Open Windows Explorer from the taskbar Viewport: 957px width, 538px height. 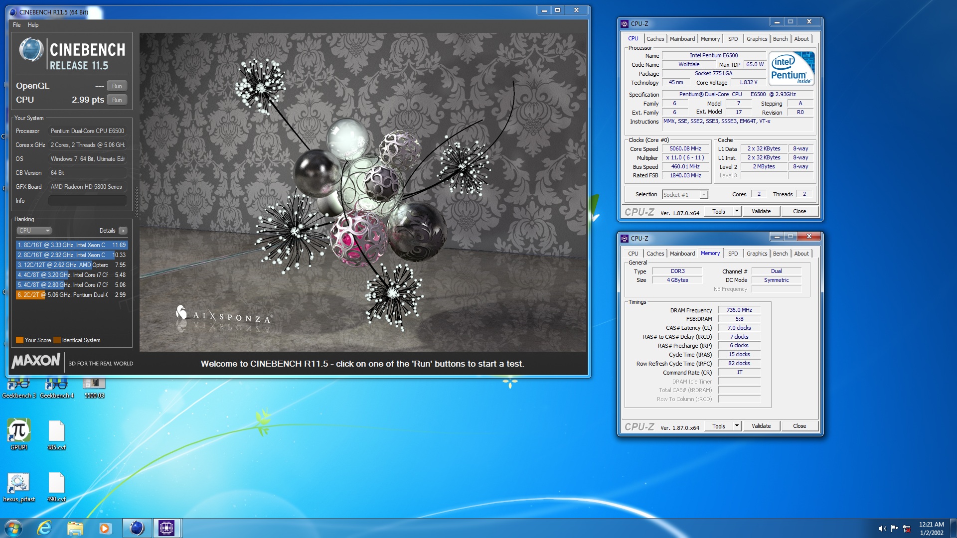point(75,528)
